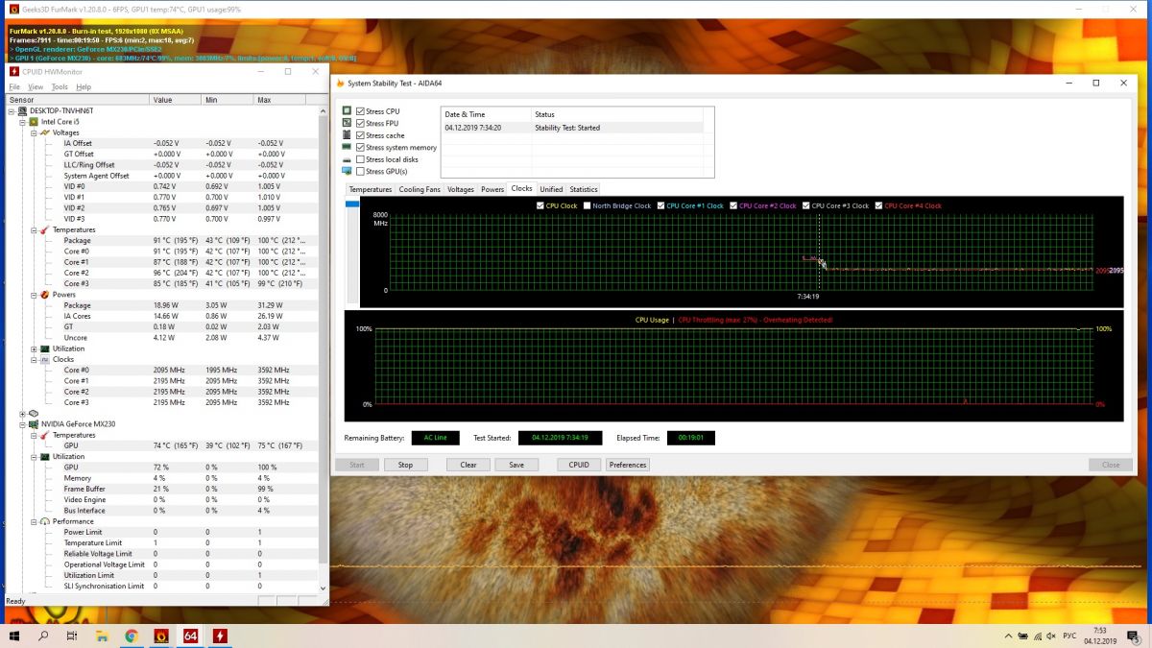Open CPUID button in AIDA64
Image resolution: width=1152 pixels, height=648 pixels.
(579, 465)
